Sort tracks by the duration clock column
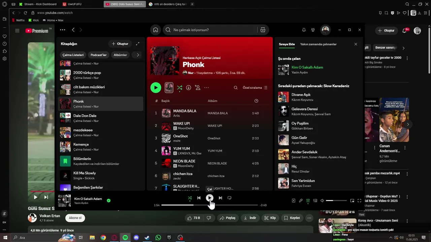This screenshot has height=242, width=431. [x=256, y=101]
